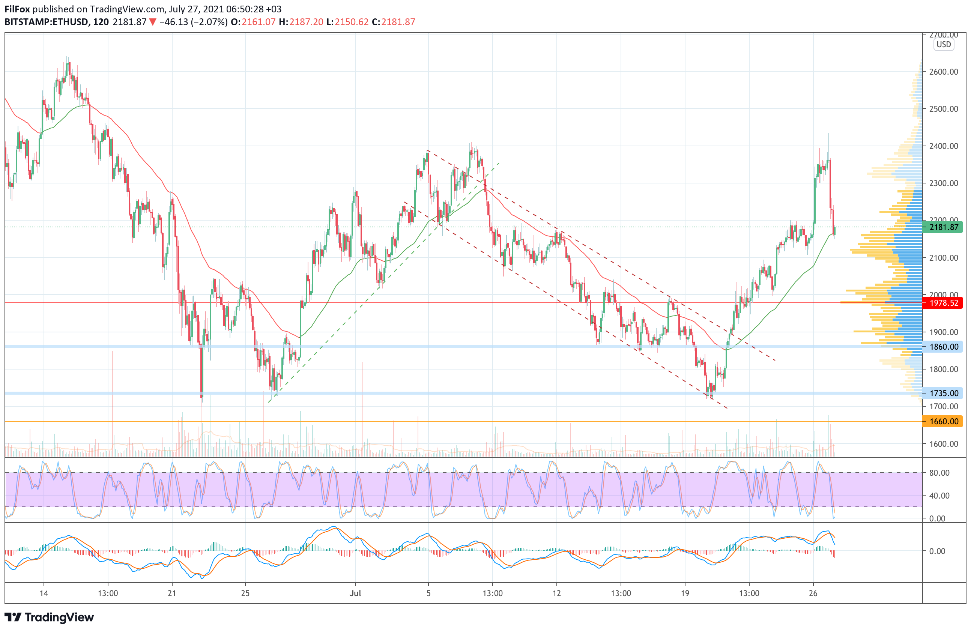Click the '120' timeframe interval text

tap(101, 22)
